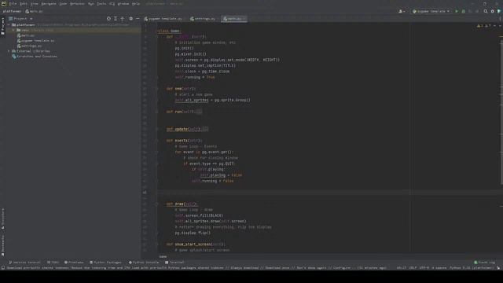Click the UTF-8 encoding status entry
The image size is (503, 283).
(x=424, y=267)
